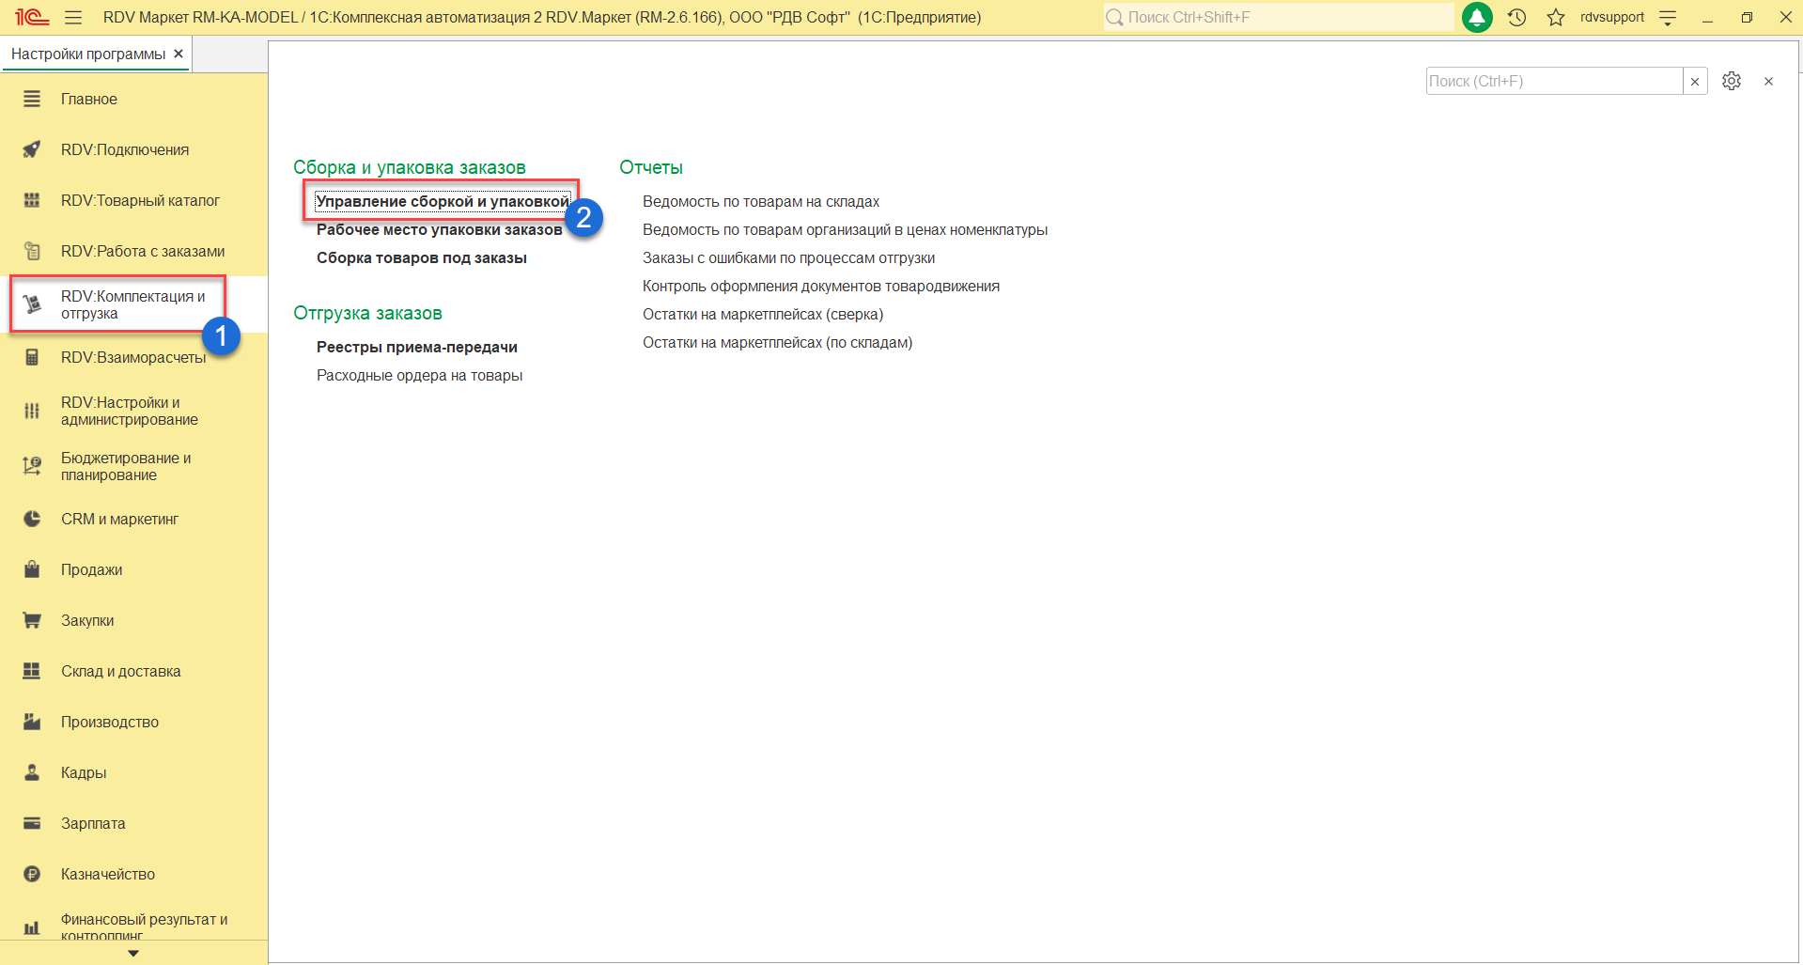Viewport: 1803px width, 965px height.
Task: Open Реестры приема-передачи
Action: tap(416, 347)
